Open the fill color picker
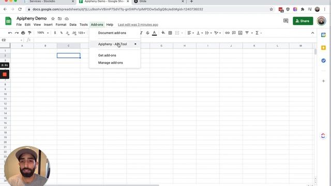Screen dimensions: 331x186 point(163,33)
